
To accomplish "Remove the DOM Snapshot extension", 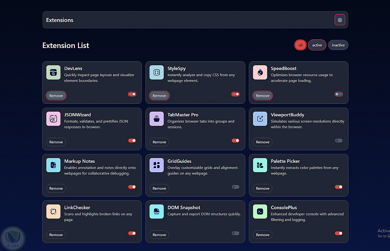I will [159, 235].
